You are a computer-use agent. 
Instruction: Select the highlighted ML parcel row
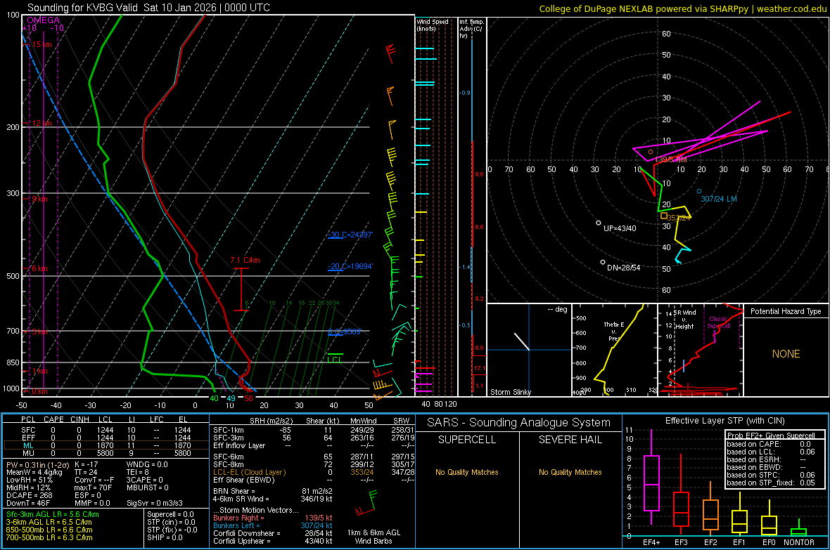point(106,445)
